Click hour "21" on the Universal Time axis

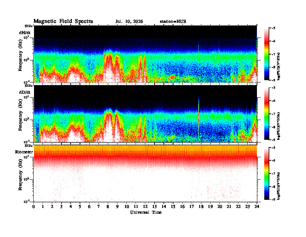click(229, 206)
